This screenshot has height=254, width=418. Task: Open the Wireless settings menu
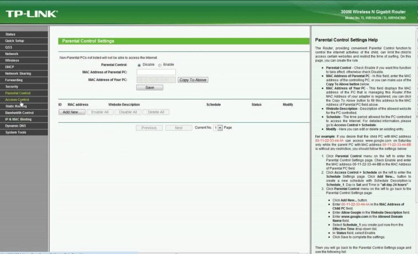(x=12, y=60)
